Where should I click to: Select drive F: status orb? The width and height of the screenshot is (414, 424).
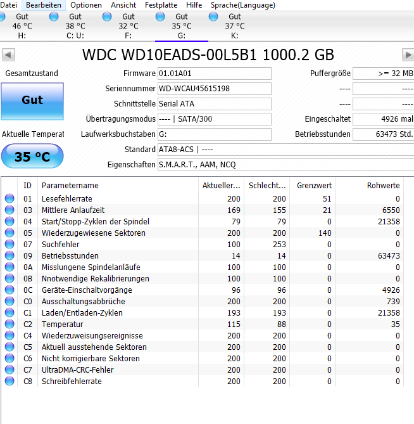pyautogui.click(x=107, y=16)
